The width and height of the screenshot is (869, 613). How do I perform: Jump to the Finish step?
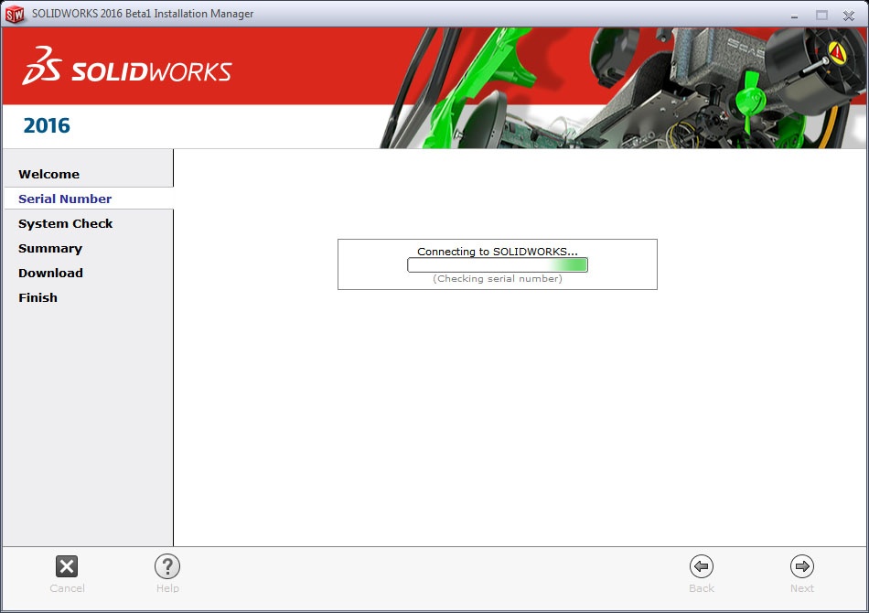(x=38, y=297)
